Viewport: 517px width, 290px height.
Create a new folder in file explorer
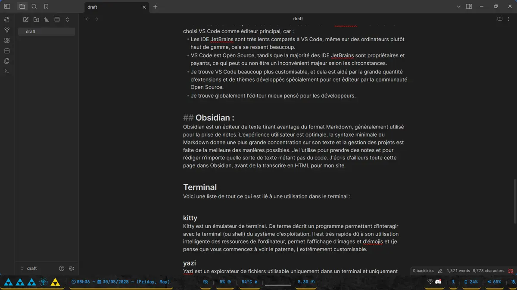click(x=36, y=20)
